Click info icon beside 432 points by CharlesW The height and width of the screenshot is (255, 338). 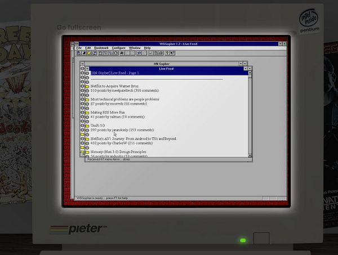87,143
